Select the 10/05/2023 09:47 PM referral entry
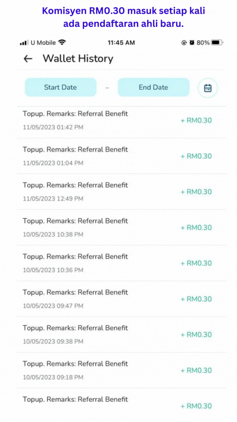Image resolution: width=237 pixels, height=422 pixels. (x=117, y=299)
